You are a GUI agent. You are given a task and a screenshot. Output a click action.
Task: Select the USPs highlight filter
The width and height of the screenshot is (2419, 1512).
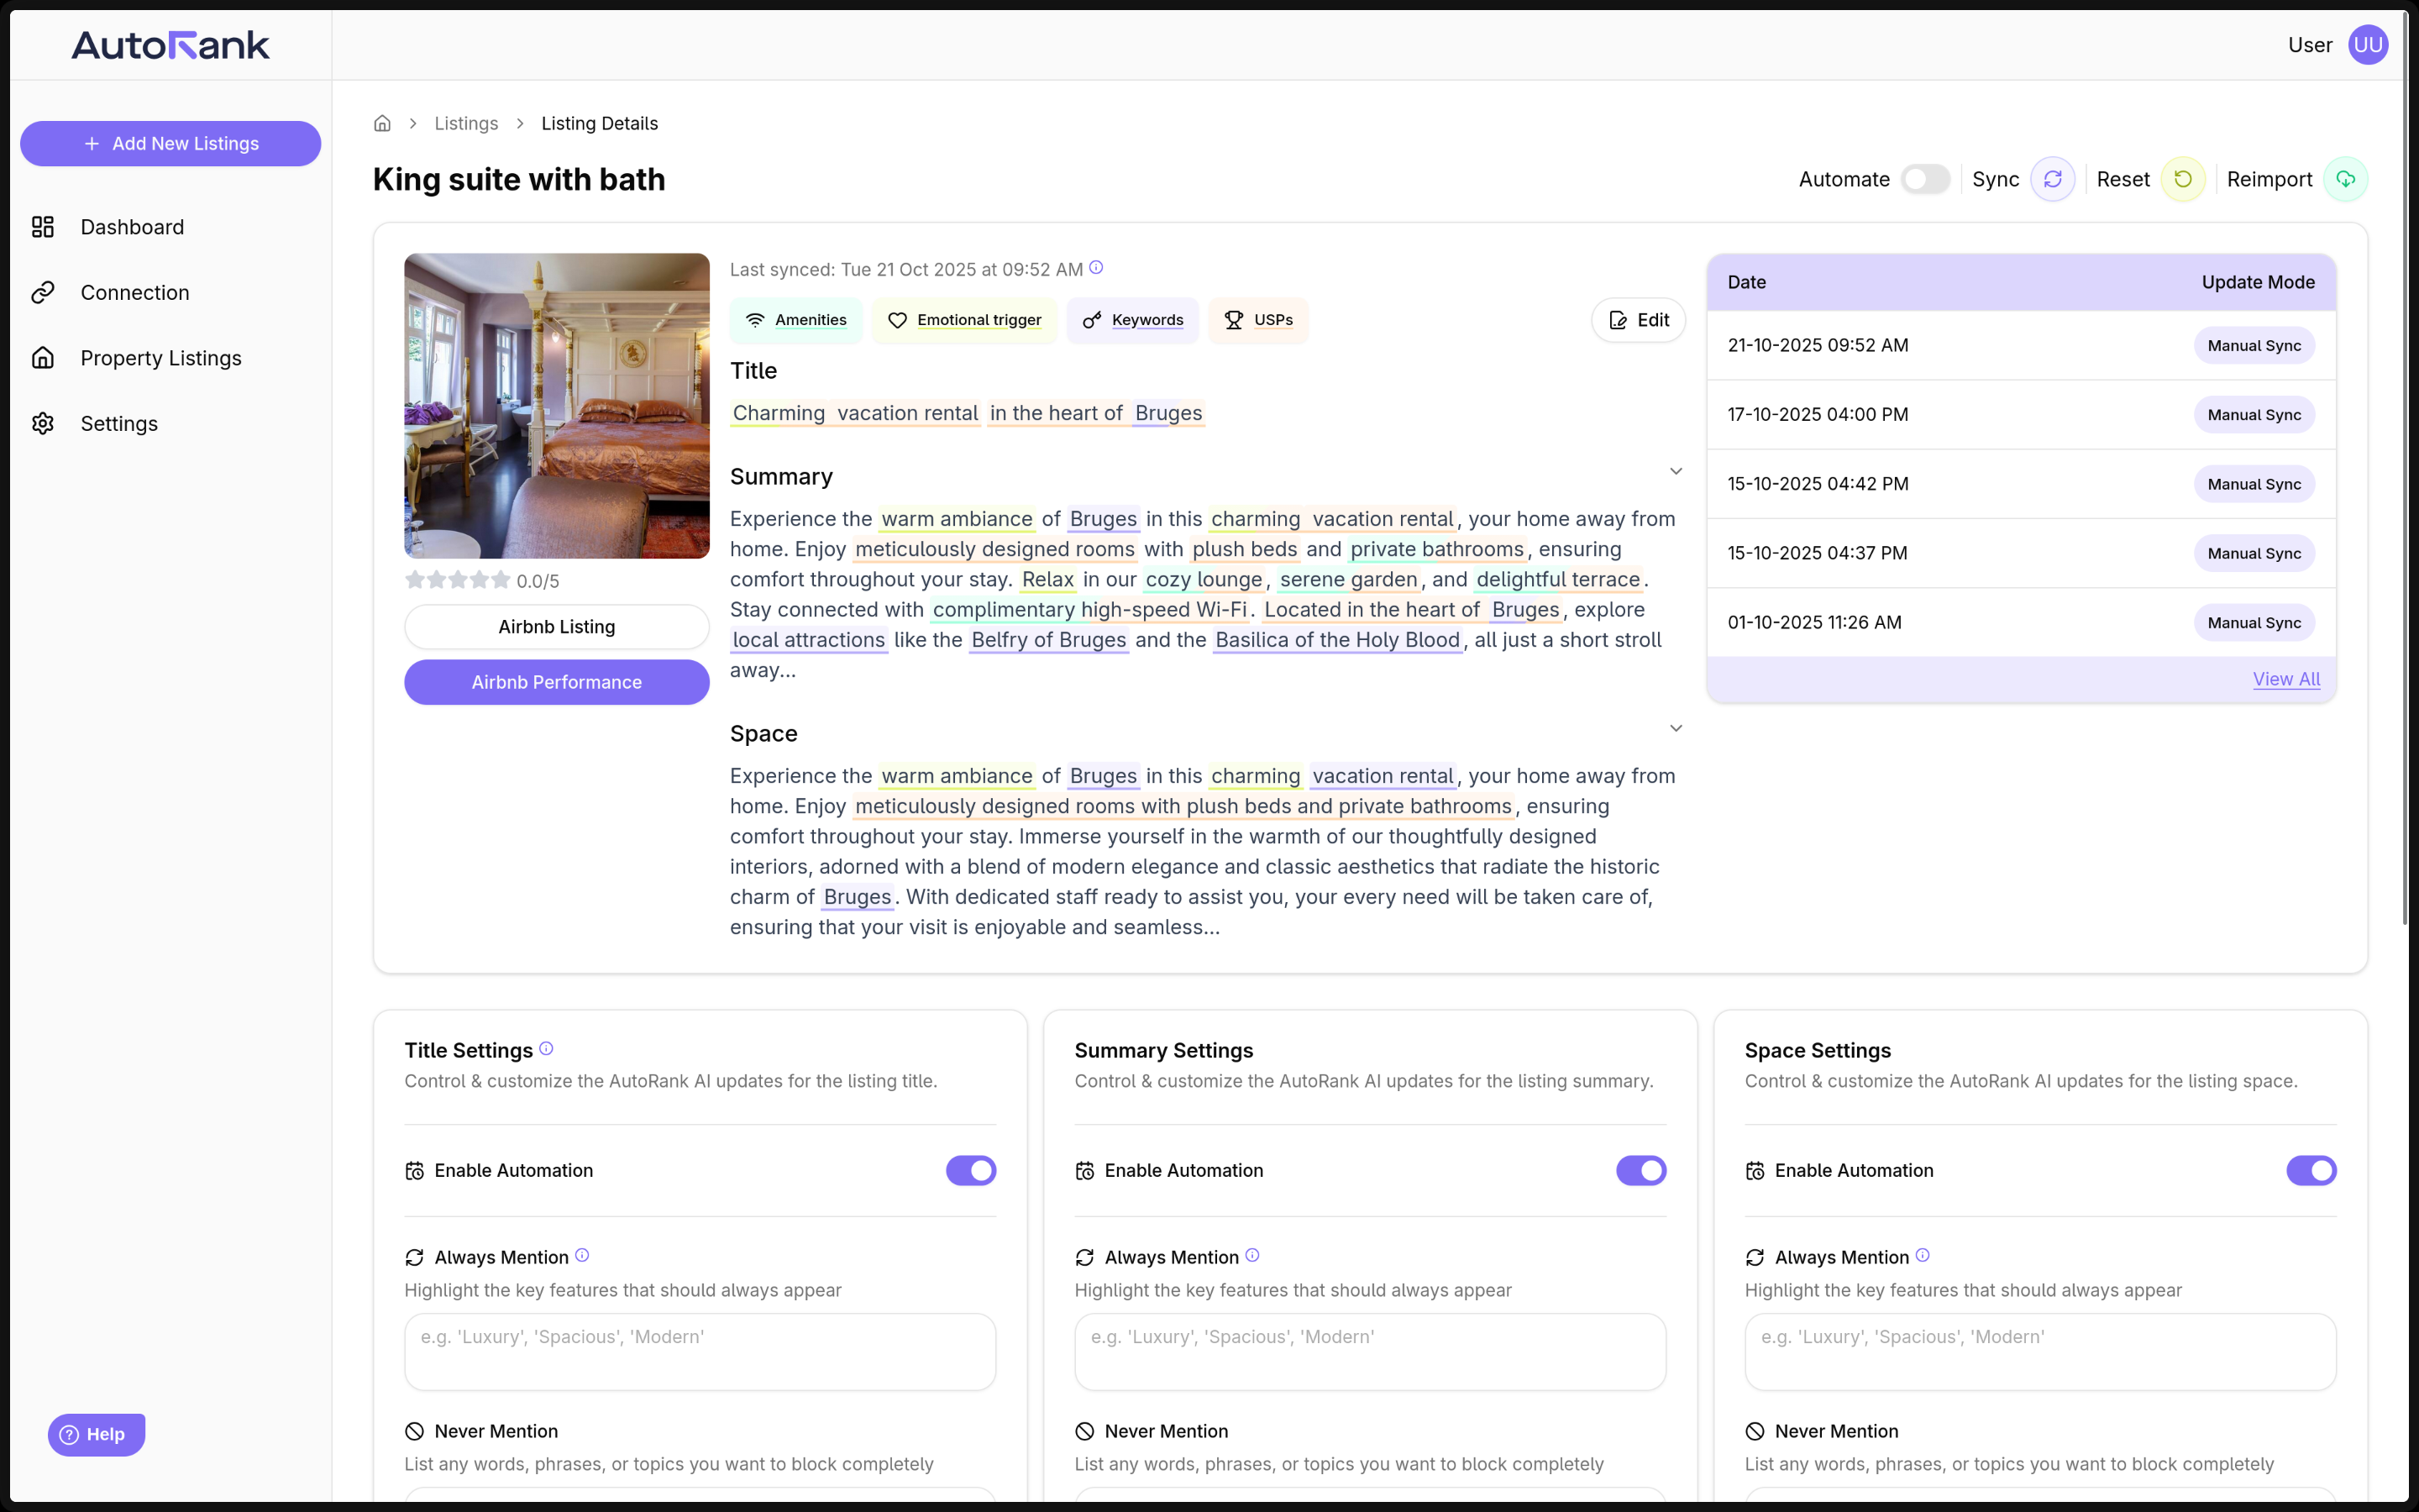[1257, 319]
